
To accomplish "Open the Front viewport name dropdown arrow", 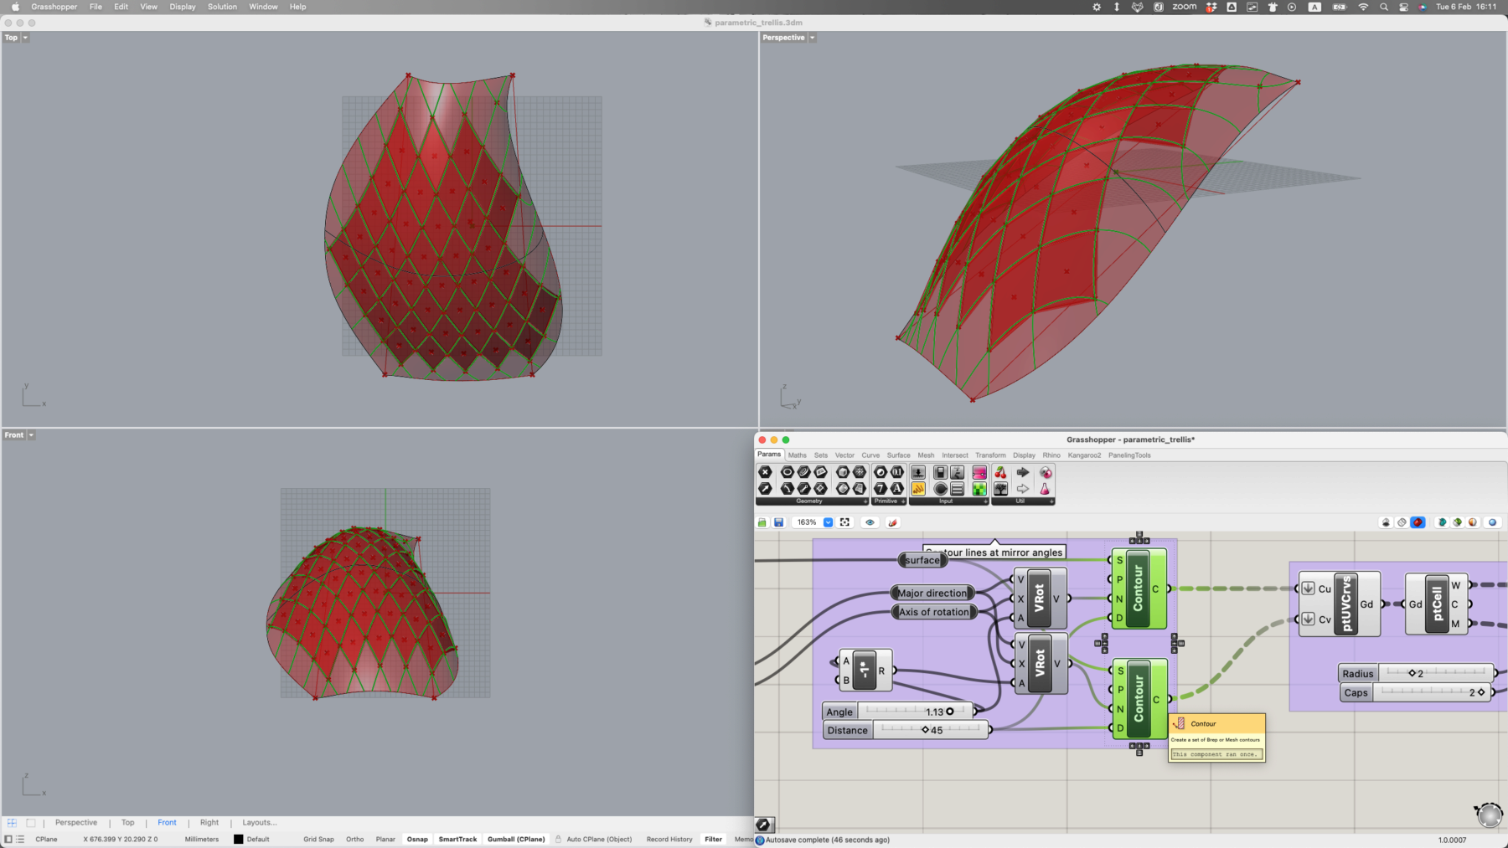I will tap(31, 435).
